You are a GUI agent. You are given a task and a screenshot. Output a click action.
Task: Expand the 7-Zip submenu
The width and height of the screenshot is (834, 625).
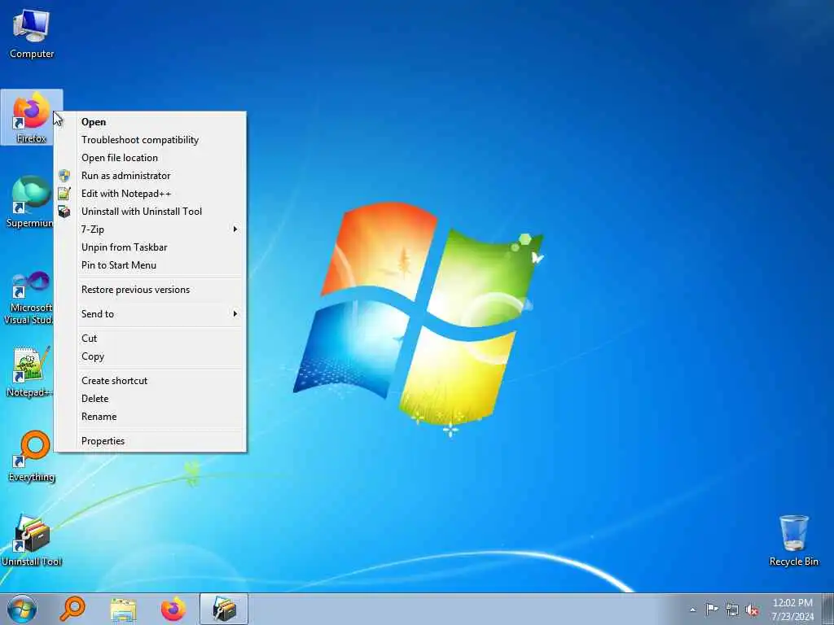point(150,229)
